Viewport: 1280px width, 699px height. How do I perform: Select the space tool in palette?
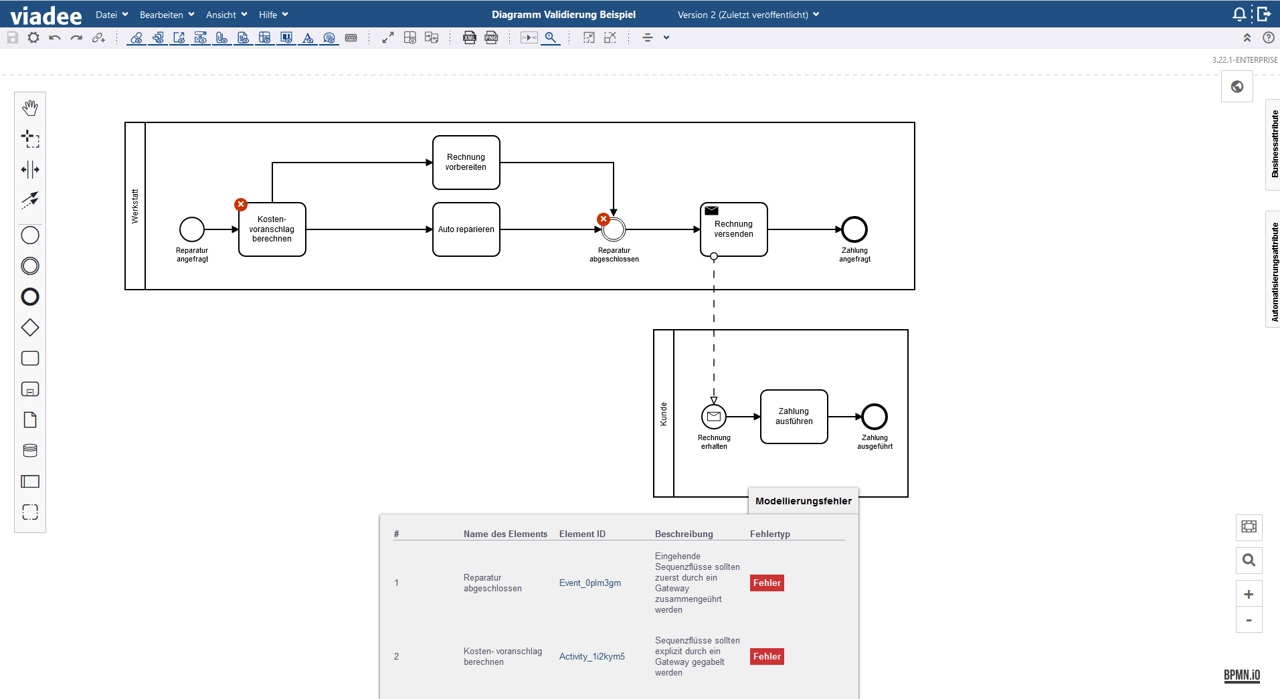[x=30, y=169]
